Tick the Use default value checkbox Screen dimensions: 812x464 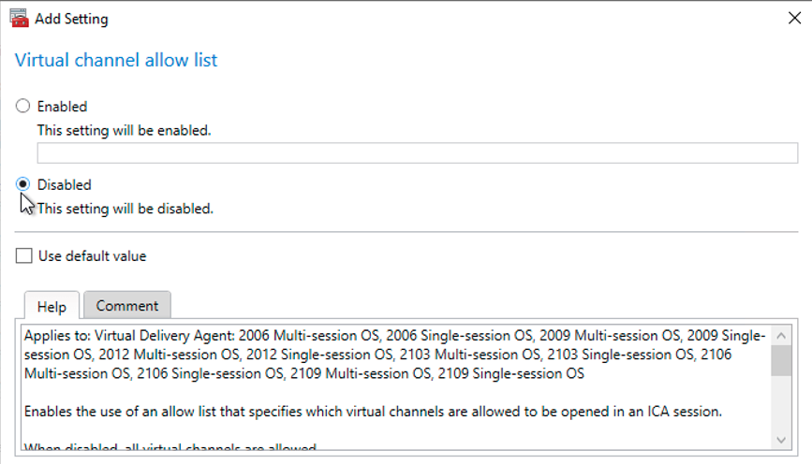click(x=24, y=256)
